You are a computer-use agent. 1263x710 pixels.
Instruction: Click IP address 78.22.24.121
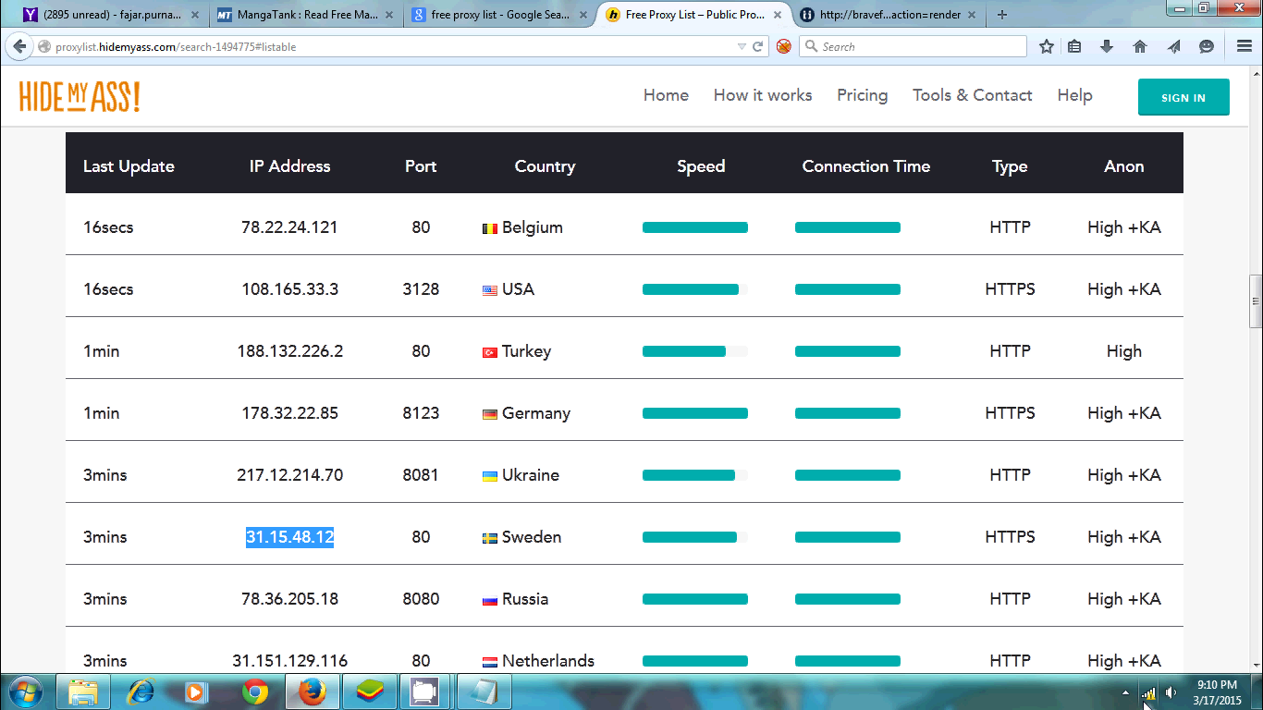(289, 227)
